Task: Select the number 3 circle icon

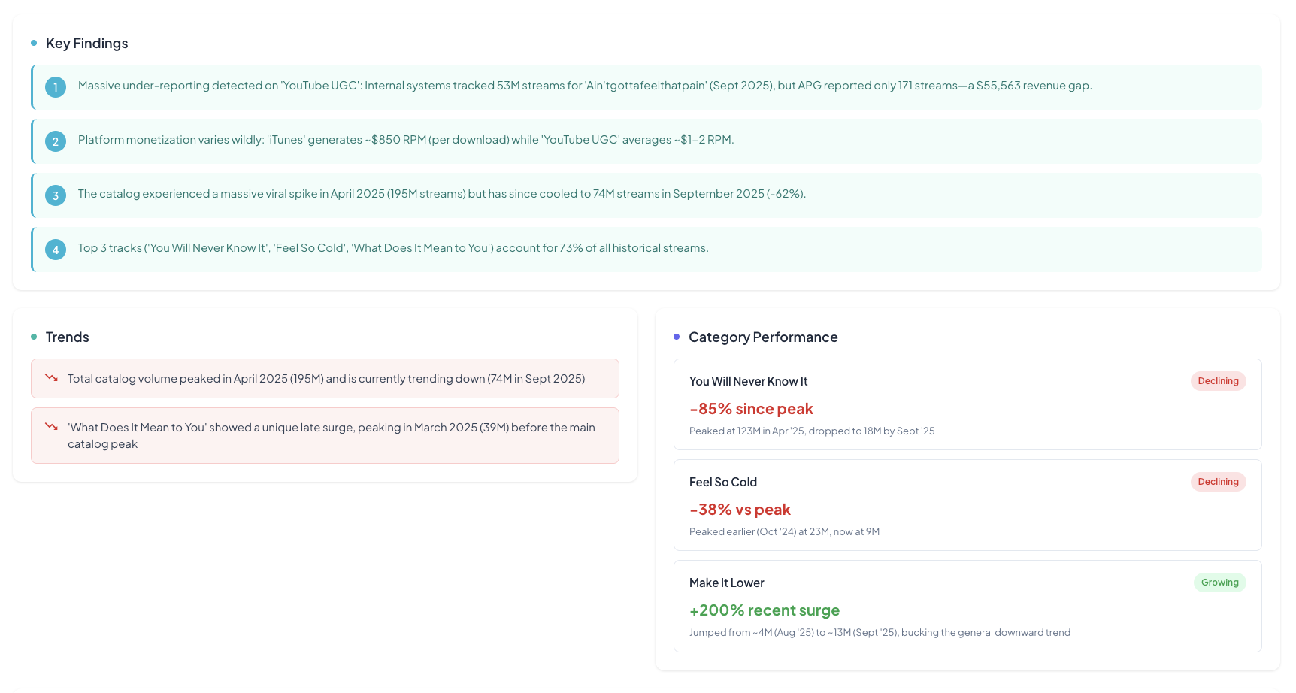Action: pos(56,195)
